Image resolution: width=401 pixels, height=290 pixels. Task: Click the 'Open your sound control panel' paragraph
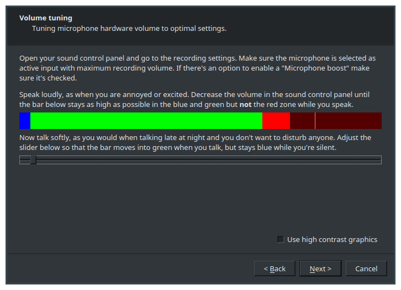(x=197, y=68)
